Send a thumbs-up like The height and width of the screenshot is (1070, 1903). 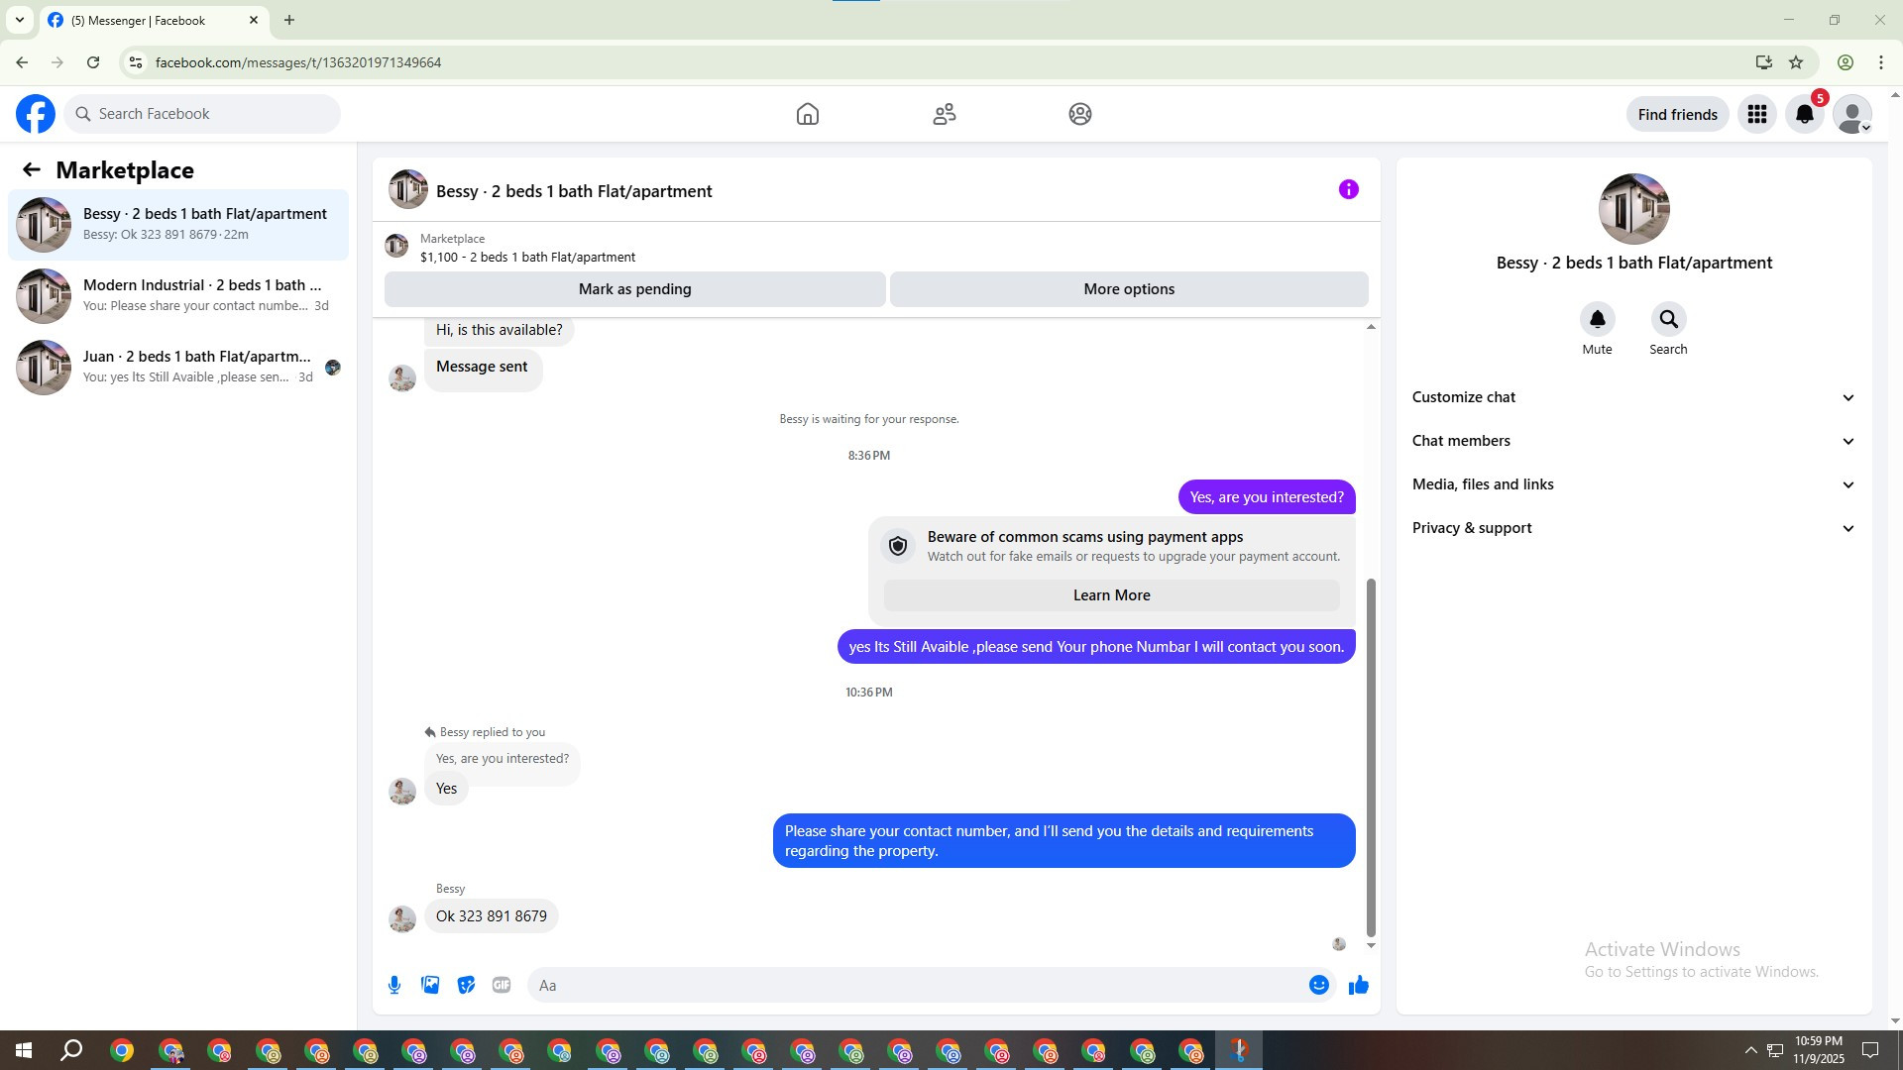click(1359, 985)
